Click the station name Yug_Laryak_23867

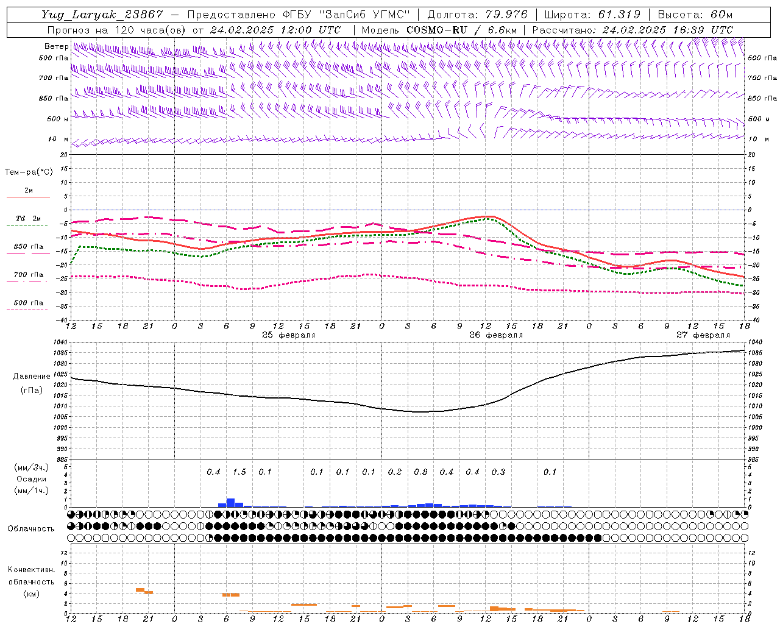coord(102,15)
